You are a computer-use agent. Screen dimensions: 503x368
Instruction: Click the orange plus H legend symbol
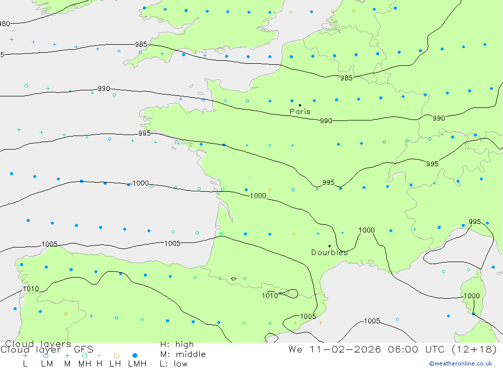(x=99, y=355)
